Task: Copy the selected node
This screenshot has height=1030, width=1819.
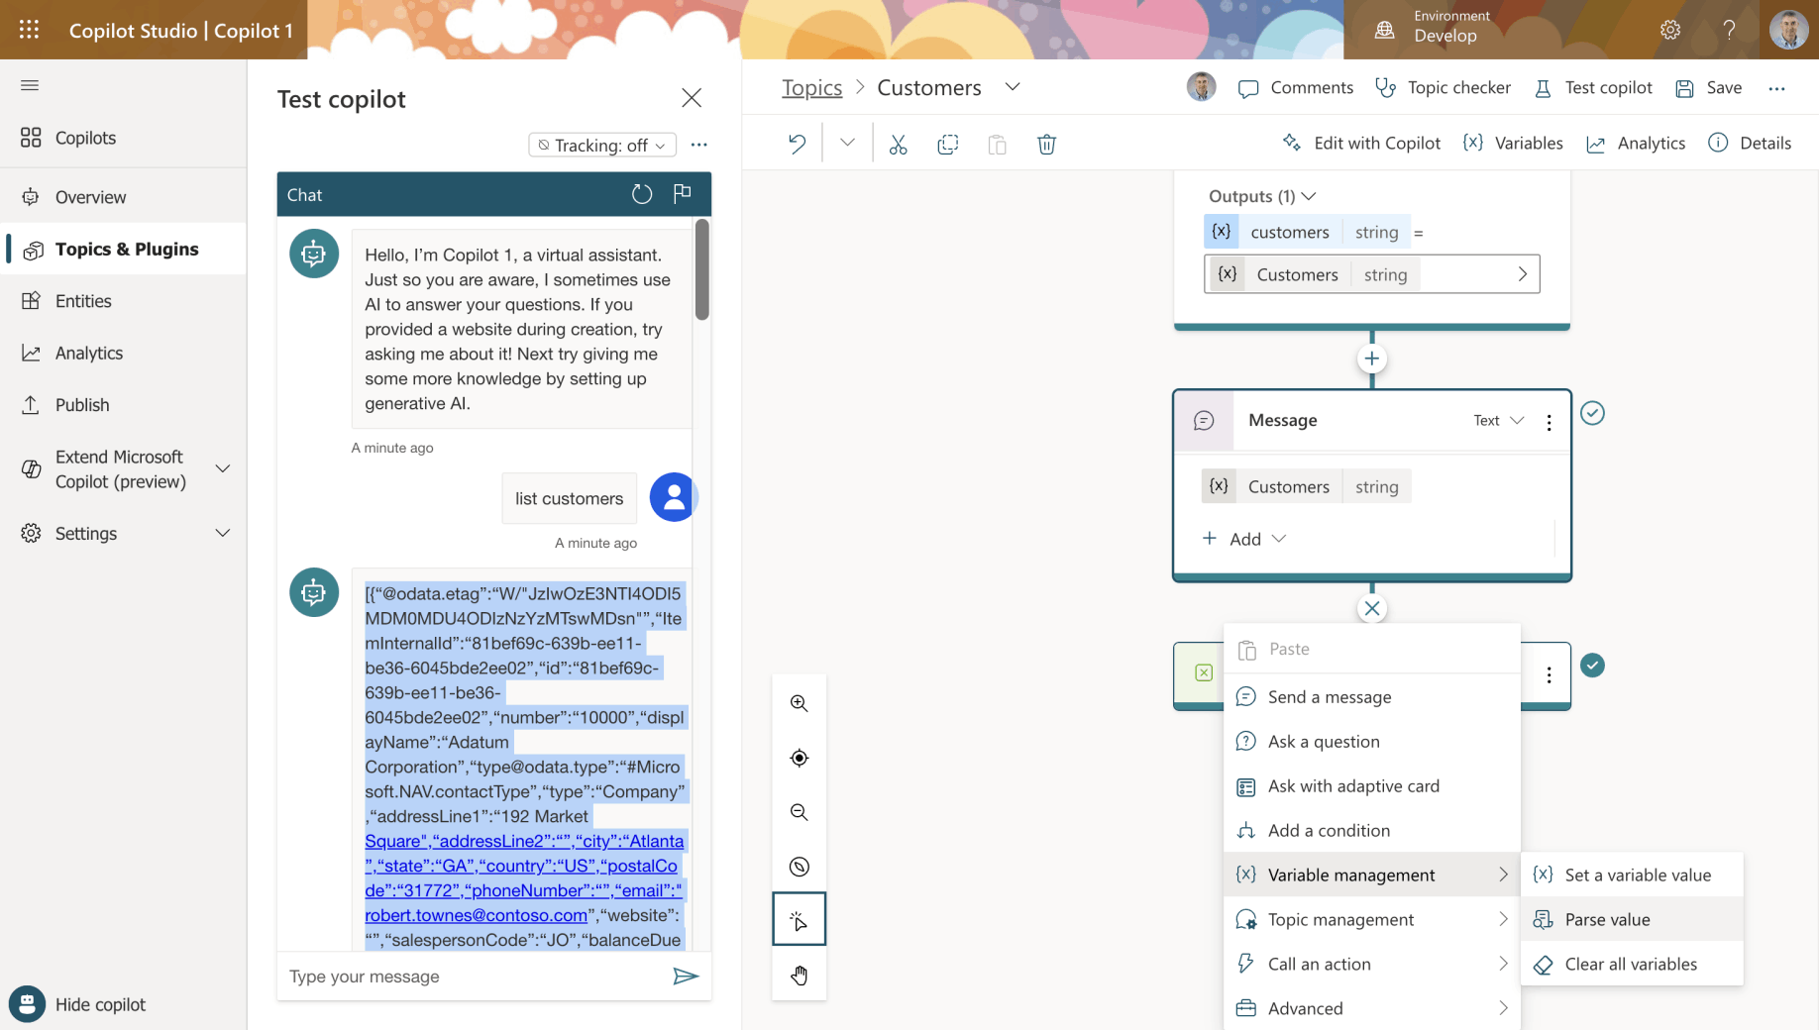Action: point(948,145)
